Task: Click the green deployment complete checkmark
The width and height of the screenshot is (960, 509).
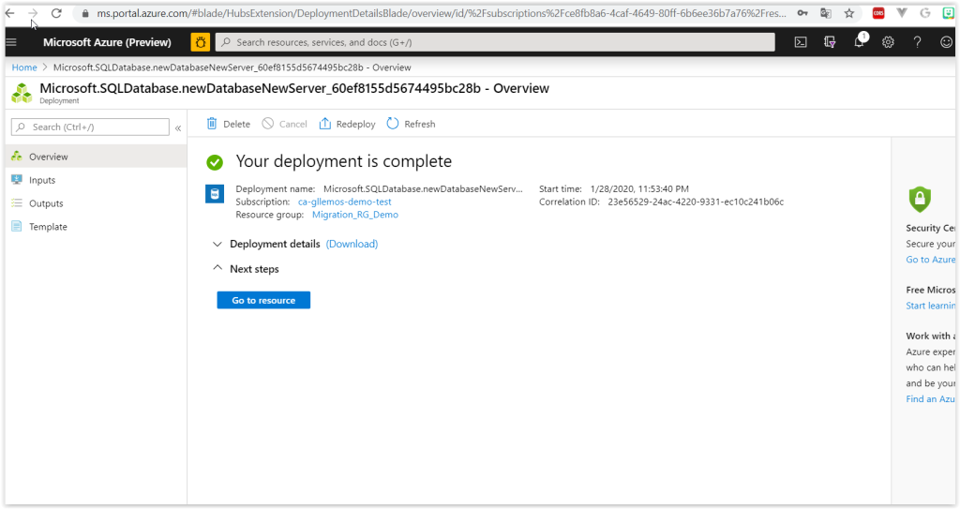Action: pos(215,162)
